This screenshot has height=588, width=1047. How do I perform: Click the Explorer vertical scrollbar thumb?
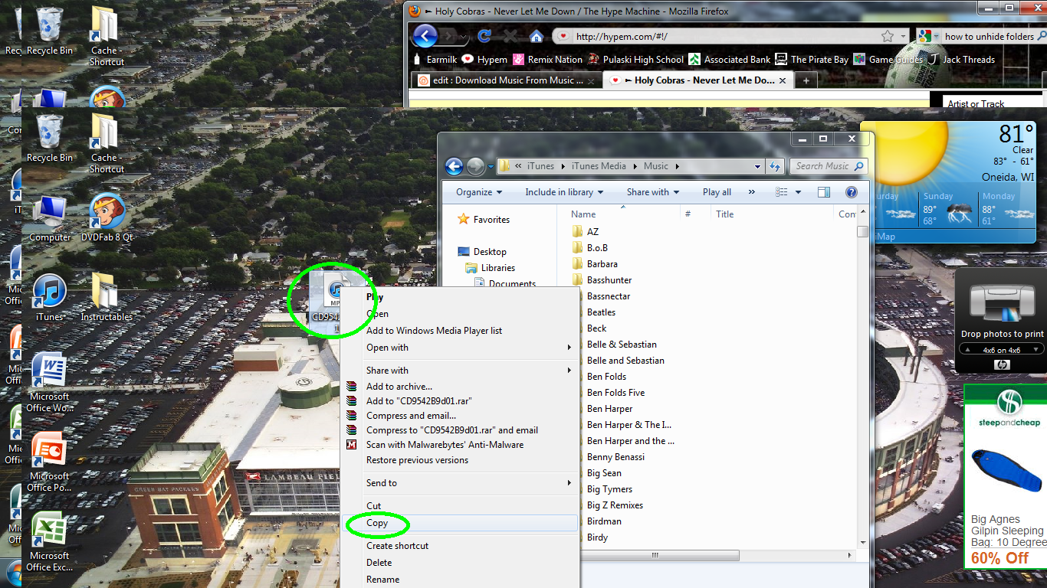point(863,232)
